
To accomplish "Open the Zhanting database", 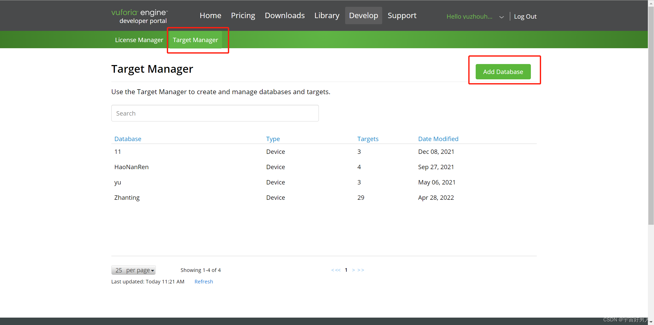I will pyautogui.click(x=126, y=197).
